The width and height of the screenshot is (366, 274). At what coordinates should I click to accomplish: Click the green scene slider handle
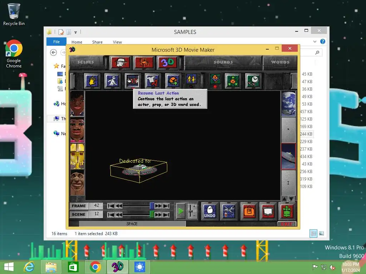point(152,214)
